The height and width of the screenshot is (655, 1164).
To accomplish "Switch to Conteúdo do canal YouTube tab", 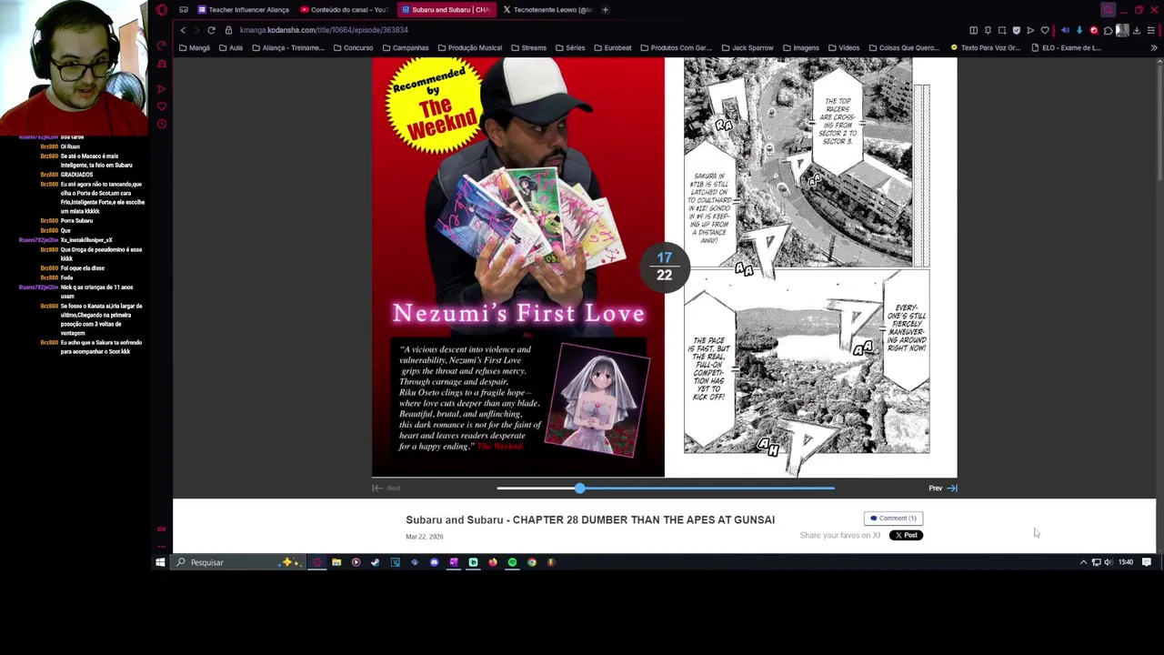I will point(345,10).
